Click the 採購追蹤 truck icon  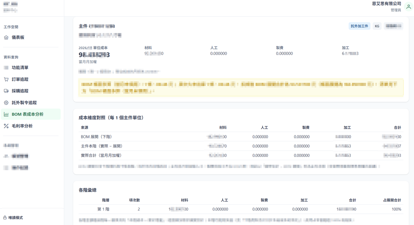click(x=6, y=91)
